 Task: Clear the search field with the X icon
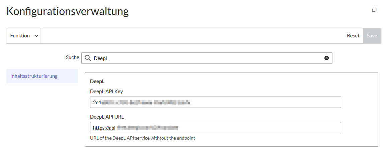coord(326,58)
